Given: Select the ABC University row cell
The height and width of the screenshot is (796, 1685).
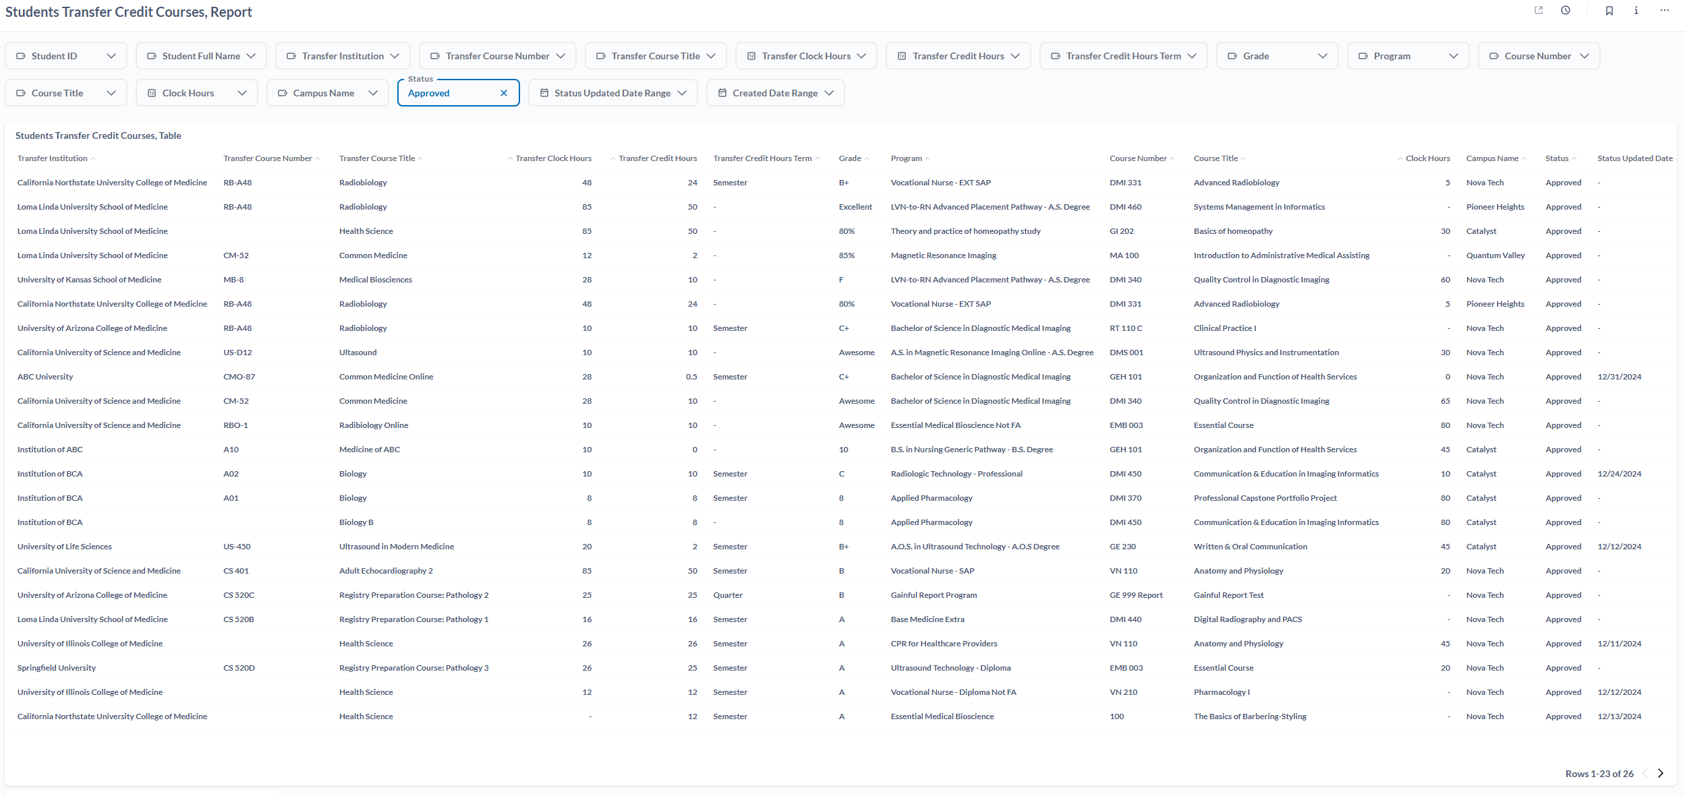Looking at the screenshot, I should coord(45,377).
